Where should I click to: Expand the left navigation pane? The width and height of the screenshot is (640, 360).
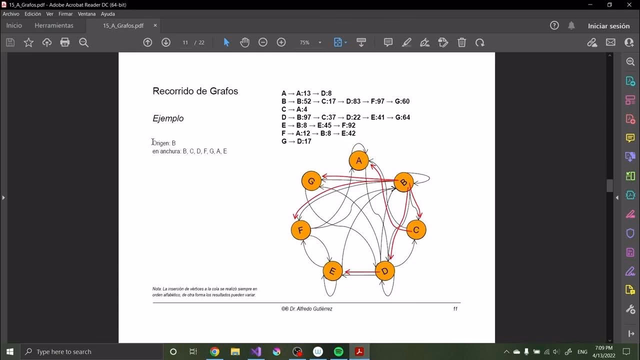point(3,197)
